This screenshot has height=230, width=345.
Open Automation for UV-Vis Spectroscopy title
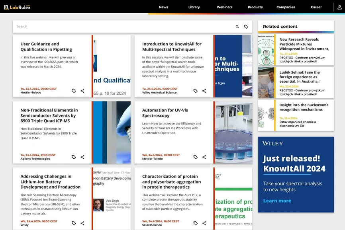[x=165, y=113]
